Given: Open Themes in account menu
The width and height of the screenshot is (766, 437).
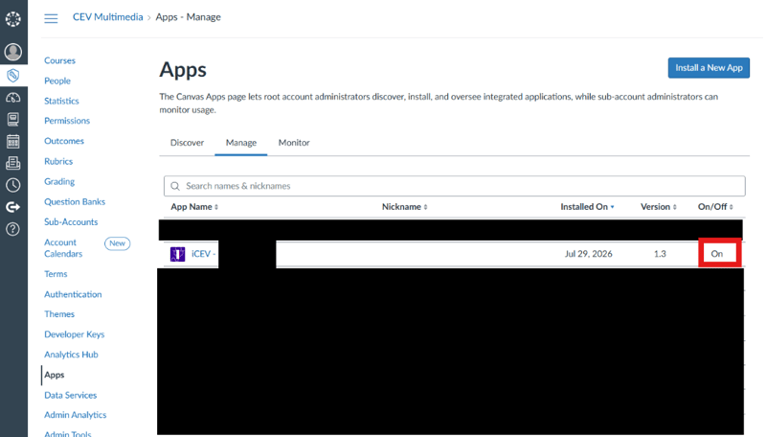Looking at the screenshot, I should pos(59,314).
